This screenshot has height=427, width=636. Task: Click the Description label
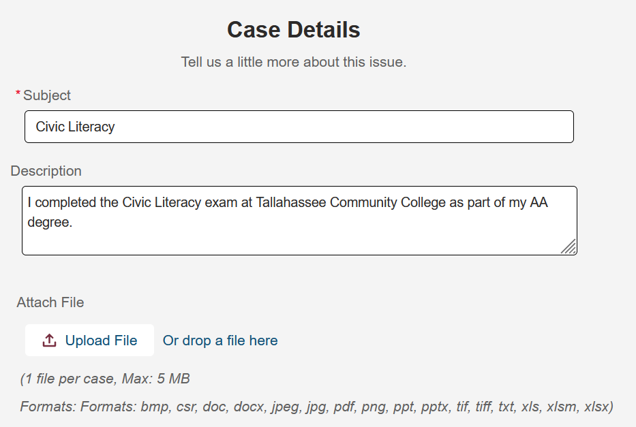click(x=46, y=171)
